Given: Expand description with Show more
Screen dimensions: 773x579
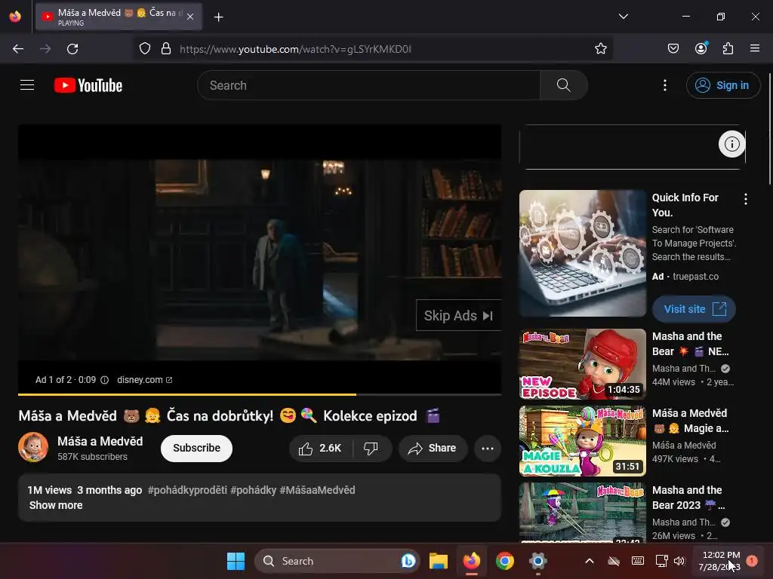Looking at the screenshot, I should tap(56, 505).
